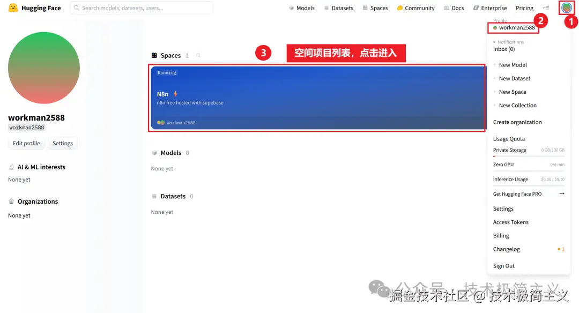
Task: Open Settings in the dropdown menu
Action: [503, 208]
